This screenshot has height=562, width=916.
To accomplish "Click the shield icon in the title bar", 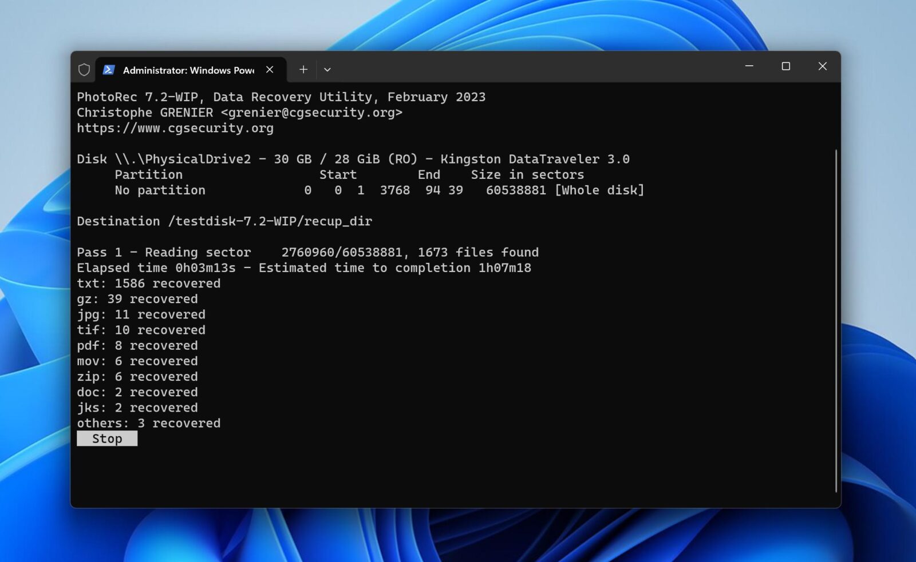I will point(84,69).
